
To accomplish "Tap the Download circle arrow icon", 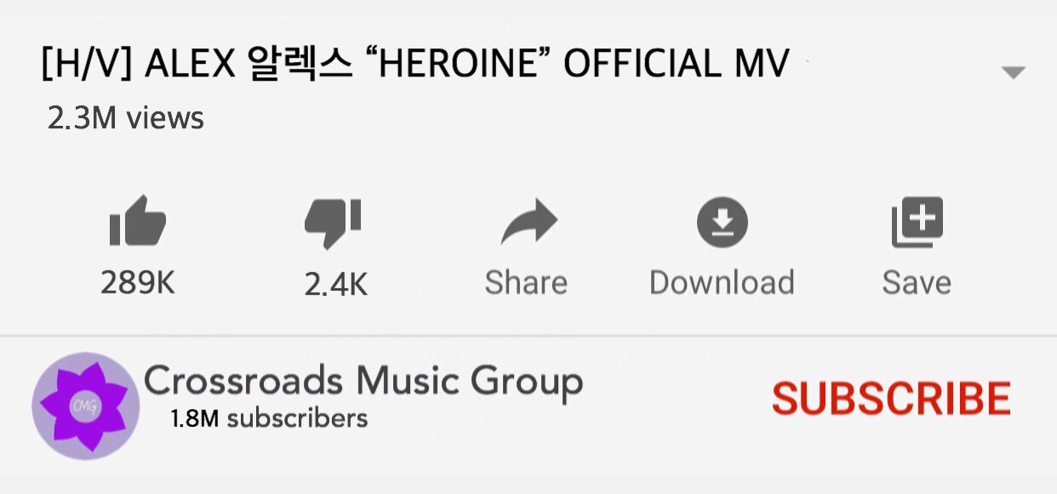I will [723, 223].
